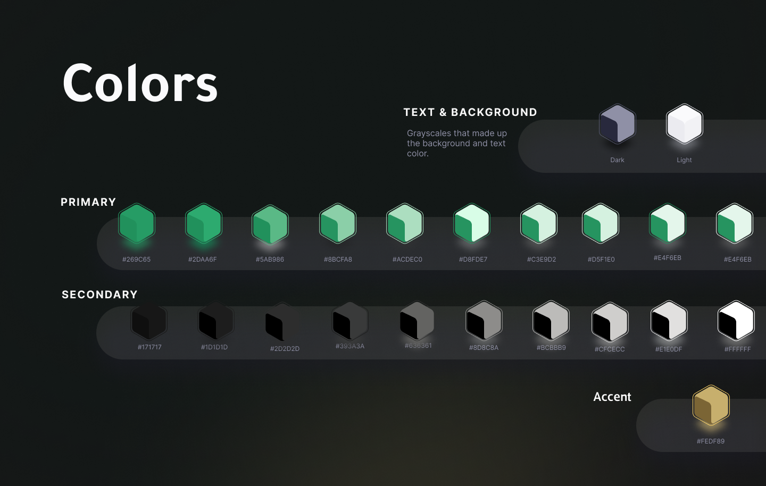Viewport: 766px width, 486px height.
Task: Pick the pale green swatch #C3E9D2
Action: [x=539, y=223]
